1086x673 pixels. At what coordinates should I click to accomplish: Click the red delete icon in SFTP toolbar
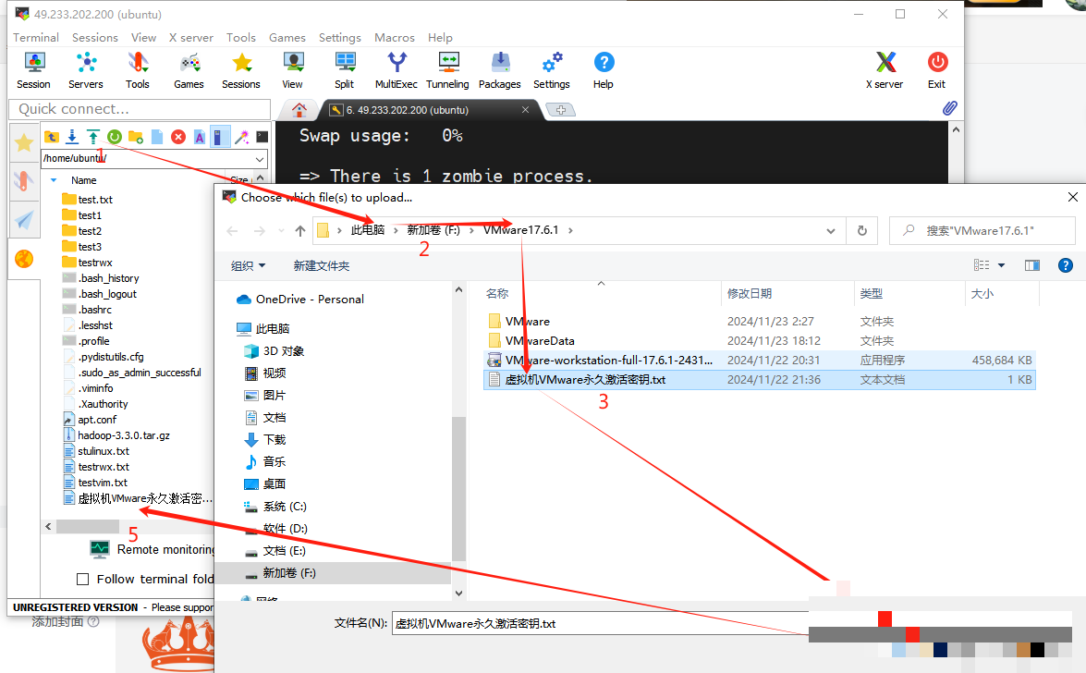coord(178,137)
